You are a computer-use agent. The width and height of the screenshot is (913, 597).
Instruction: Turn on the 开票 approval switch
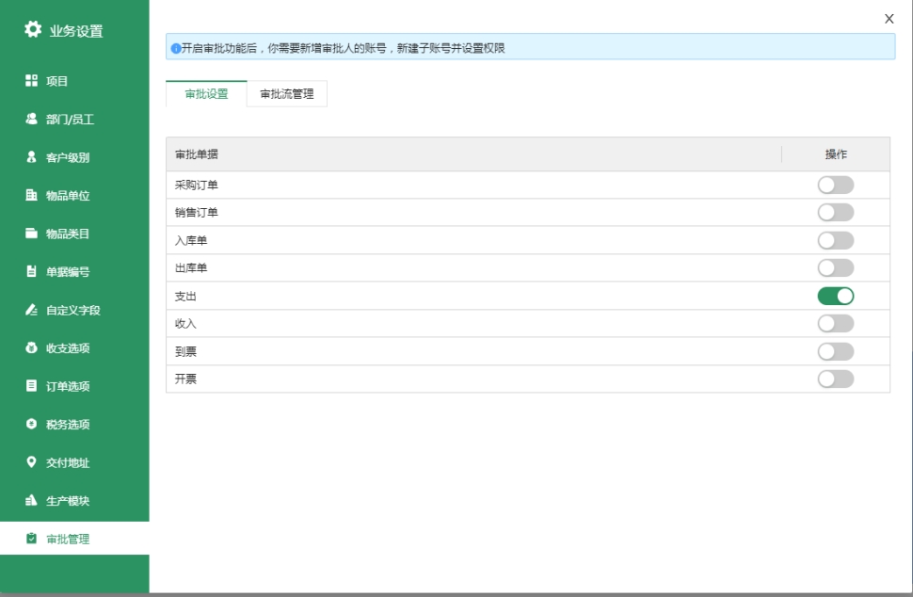click(835, 379)
